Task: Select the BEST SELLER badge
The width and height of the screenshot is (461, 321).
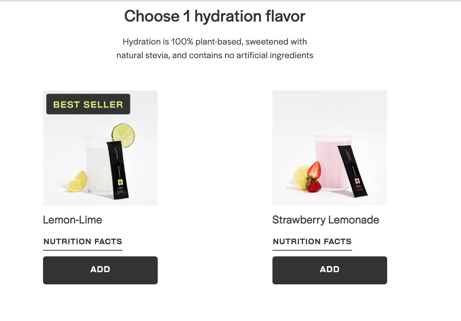Action: tap(88, 104)
